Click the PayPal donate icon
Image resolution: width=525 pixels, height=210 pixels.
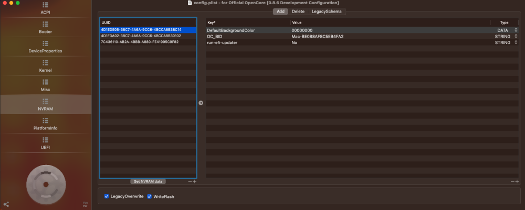pyautogui.click(x=86, y=204)
